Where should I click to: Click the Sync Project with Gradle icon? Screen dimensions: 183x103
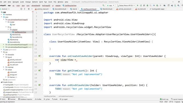click(172, 5)
